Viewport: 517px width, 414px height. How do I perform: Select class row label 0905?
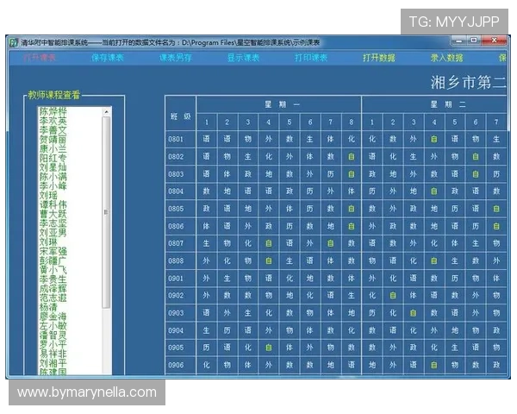(x=176, y=348)
